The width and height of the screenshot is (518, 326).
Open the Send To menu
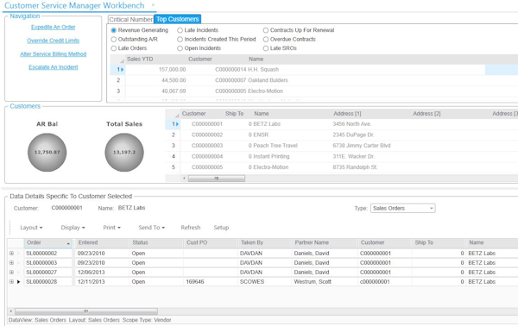(x=152, y=228)
